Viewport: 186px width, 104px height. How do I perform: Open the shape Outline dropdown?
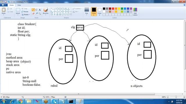click(x=77, y=9)
